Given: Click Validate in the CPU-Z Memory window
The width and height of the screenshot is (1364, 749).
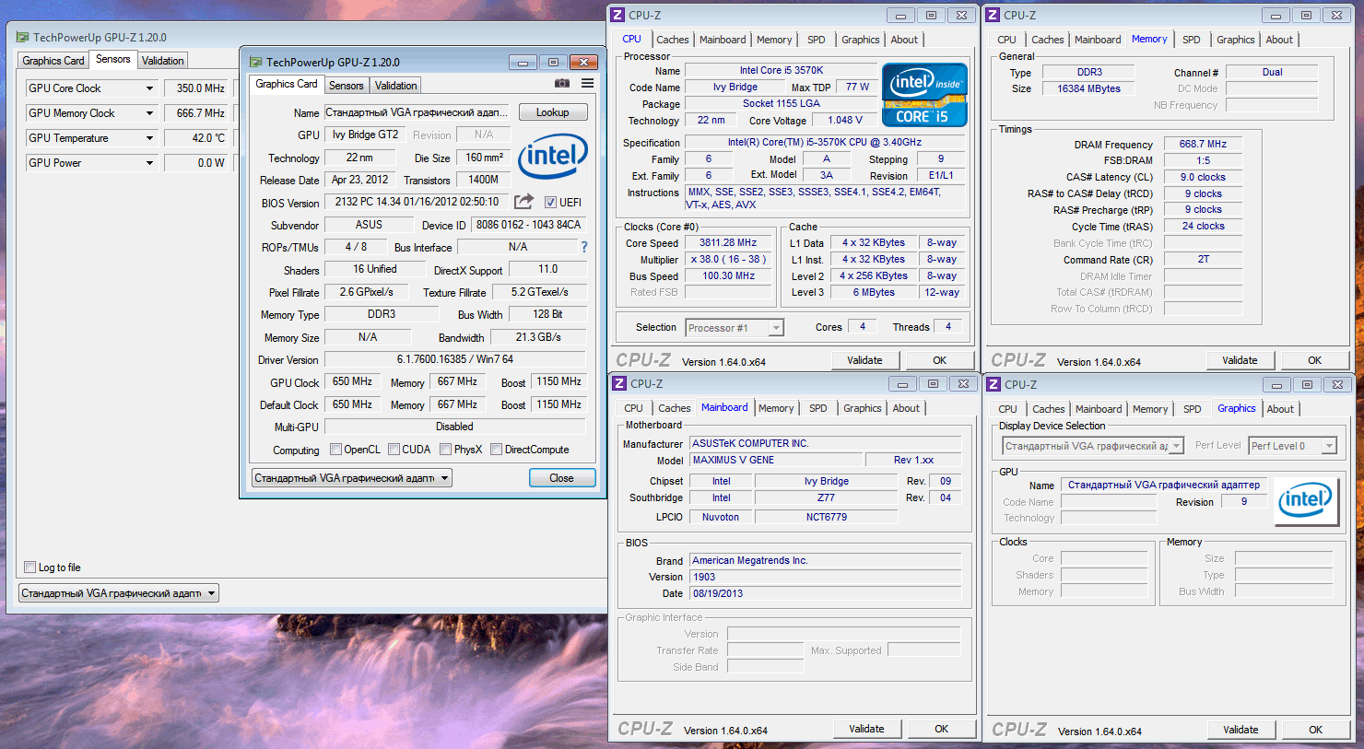Looking at the screenshot, I should point(1240,360).
